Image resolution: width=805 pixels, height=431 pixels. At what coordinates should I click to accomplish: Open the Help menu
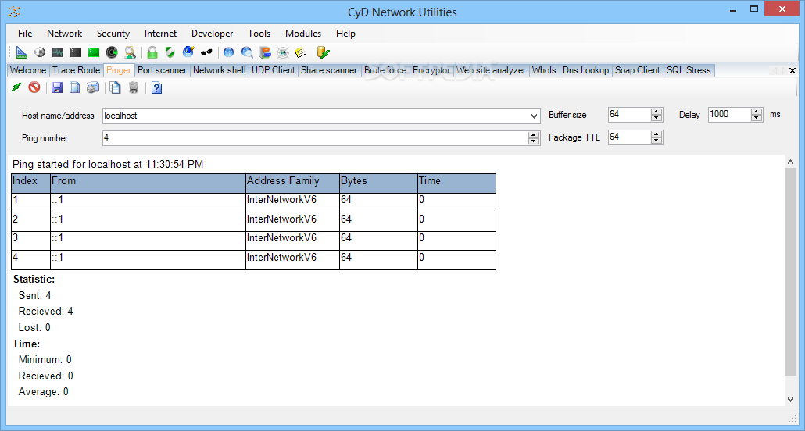click(x=345, y=34)
